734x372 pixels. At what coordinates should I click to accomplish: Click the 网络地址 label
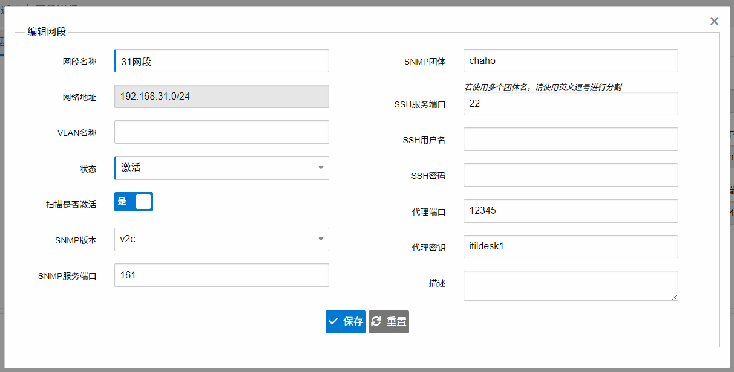pyautogui.click(x=79, y=97)
